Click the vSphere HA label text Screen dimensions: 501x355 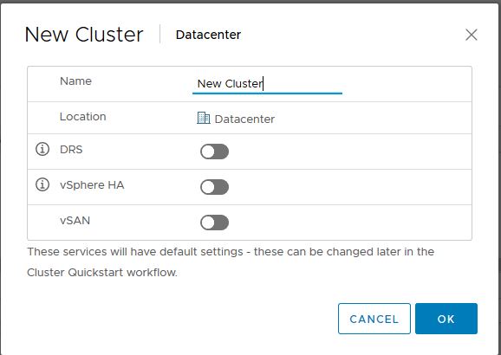point(92,184)
